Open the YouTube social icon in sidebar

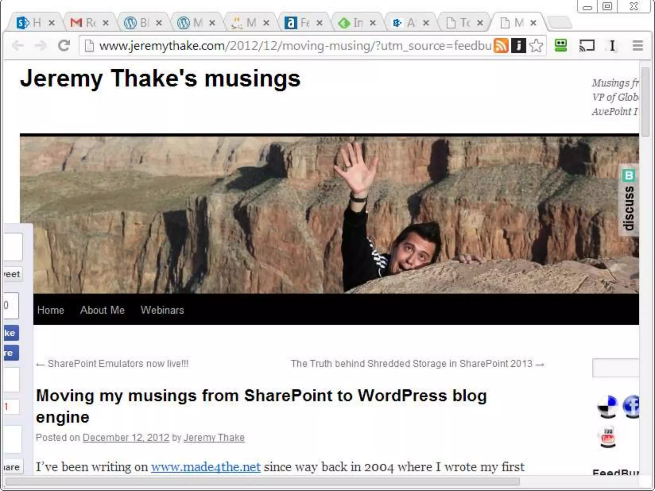[608, 437]
